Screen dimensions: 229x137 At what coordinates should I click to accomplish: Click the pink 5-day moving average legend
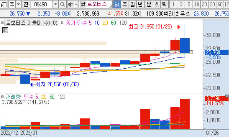click(x=90, y=23)
